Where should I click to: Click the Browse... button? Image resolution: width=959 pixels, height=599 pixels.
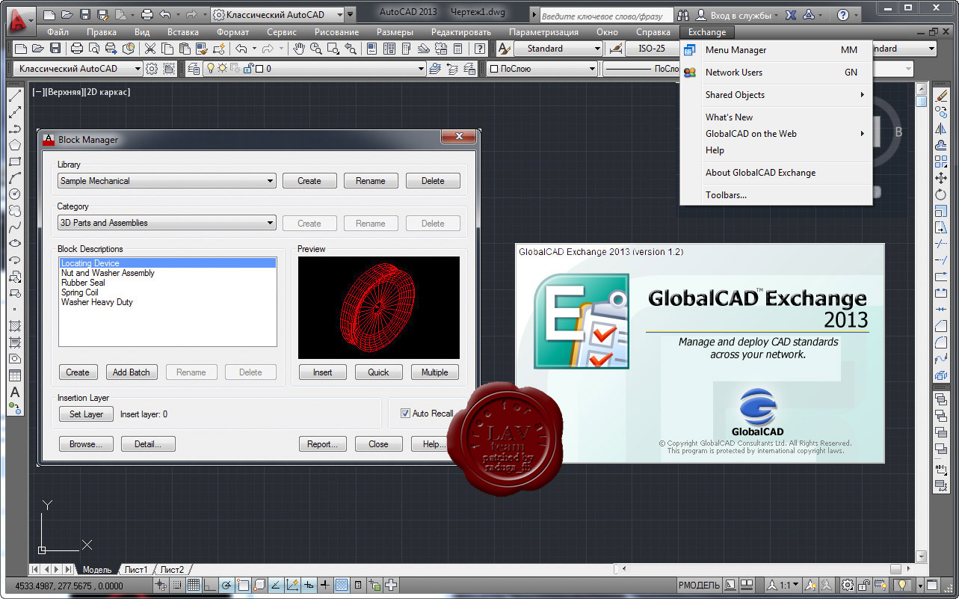coord(86,444)
